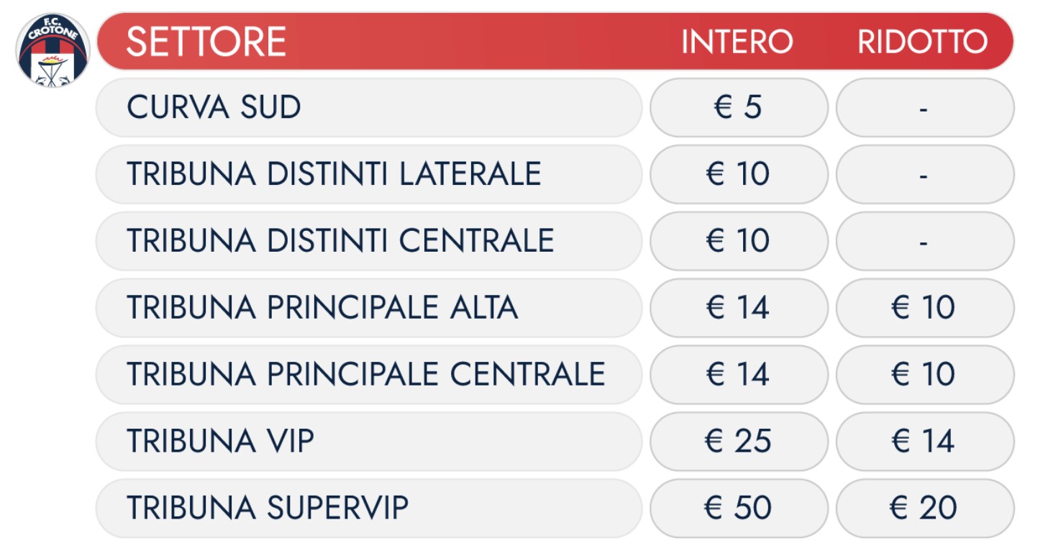Select TRIBUNA DISTINTI CENTRALE sector
This screenshot has width=1043, height=551.
[x=369, y=241]
